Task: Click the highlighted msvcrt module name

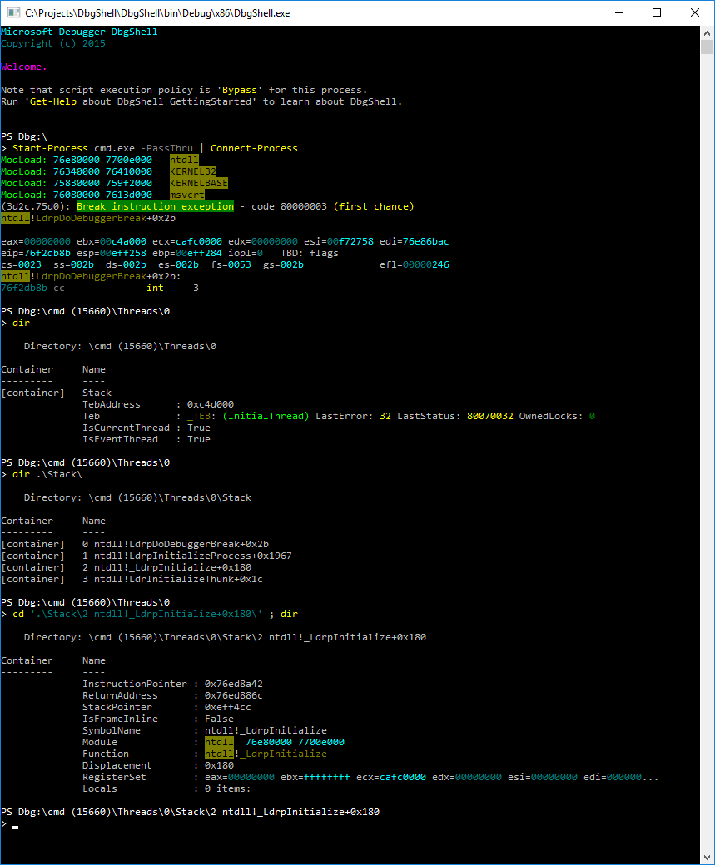Action: point(186,195)
